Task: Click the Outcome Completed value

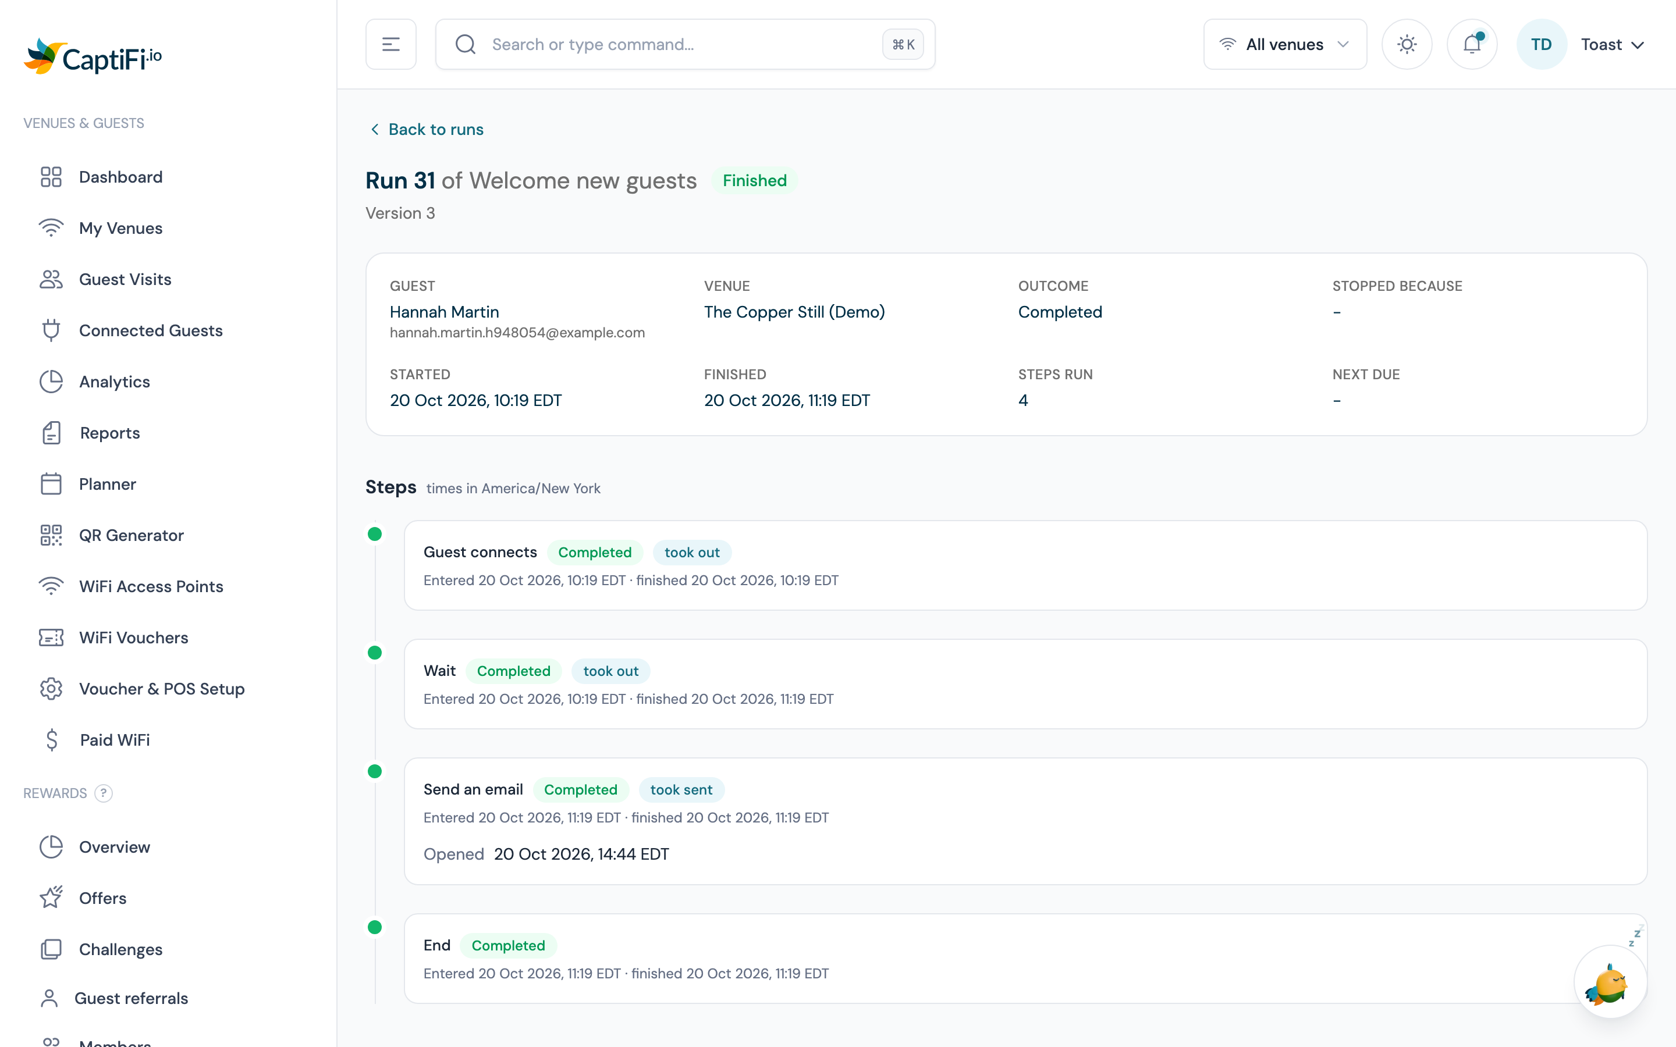Action: tap(1060, 312)
